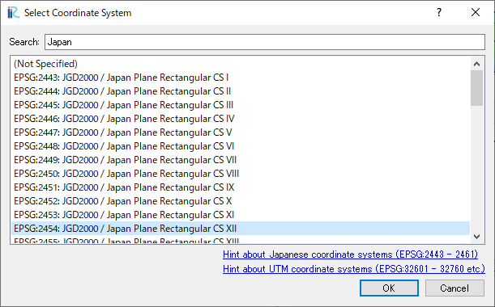This screenshot has width=495, height=307.
Task: Select EPSG:2448 Japan Plane Rectangular CS VI
Action: tap(241, 146)
